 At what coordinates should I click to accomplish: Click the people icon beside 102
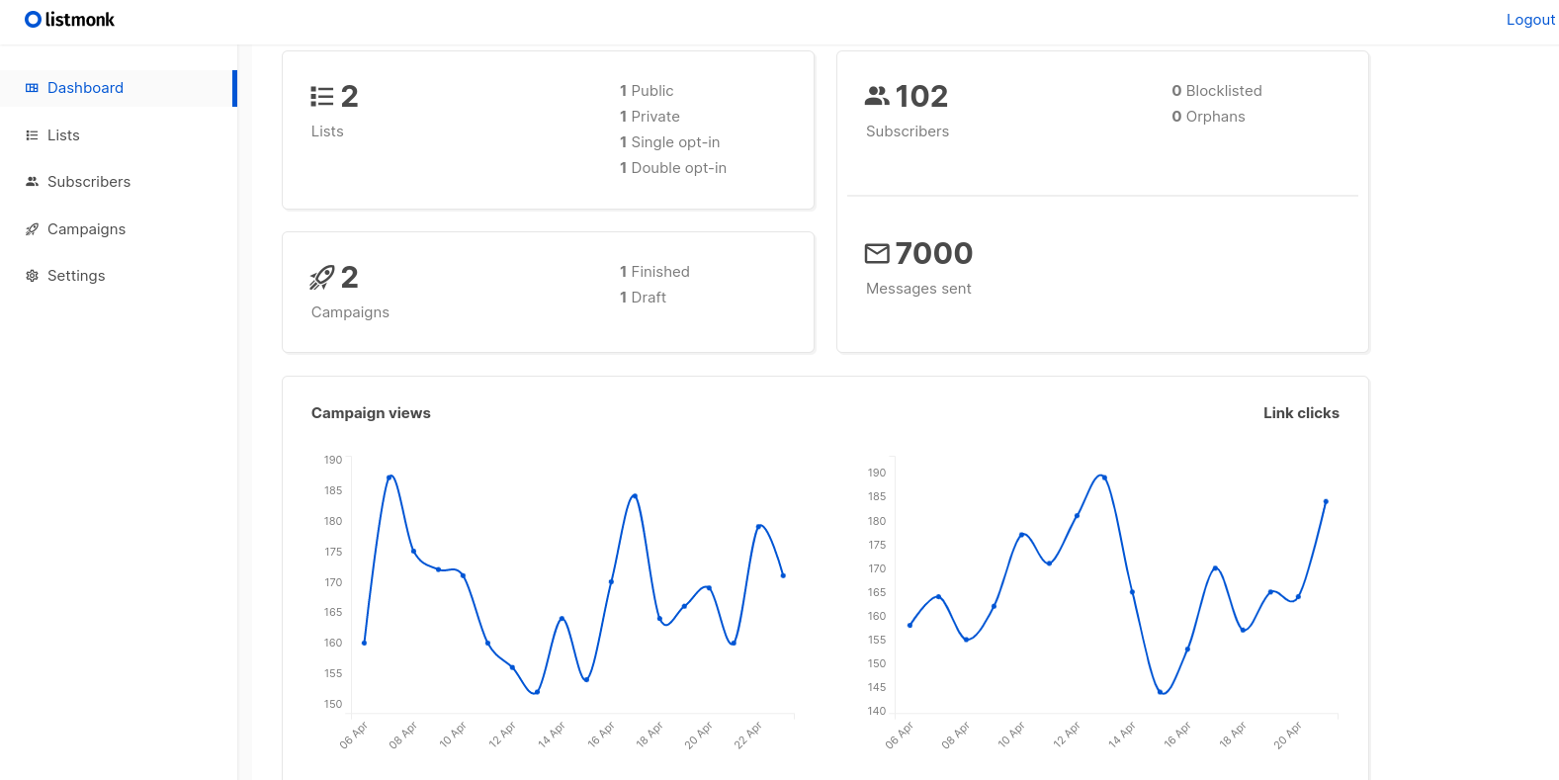click(x=877, y=97)
